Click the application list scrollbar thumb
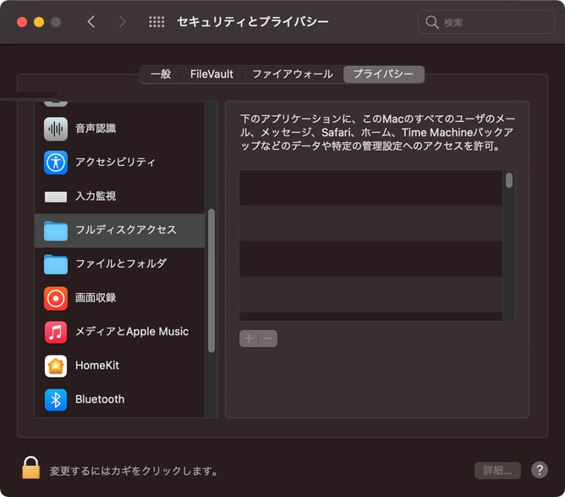Viewport: 565px width, 497px height. pos(509,180)
